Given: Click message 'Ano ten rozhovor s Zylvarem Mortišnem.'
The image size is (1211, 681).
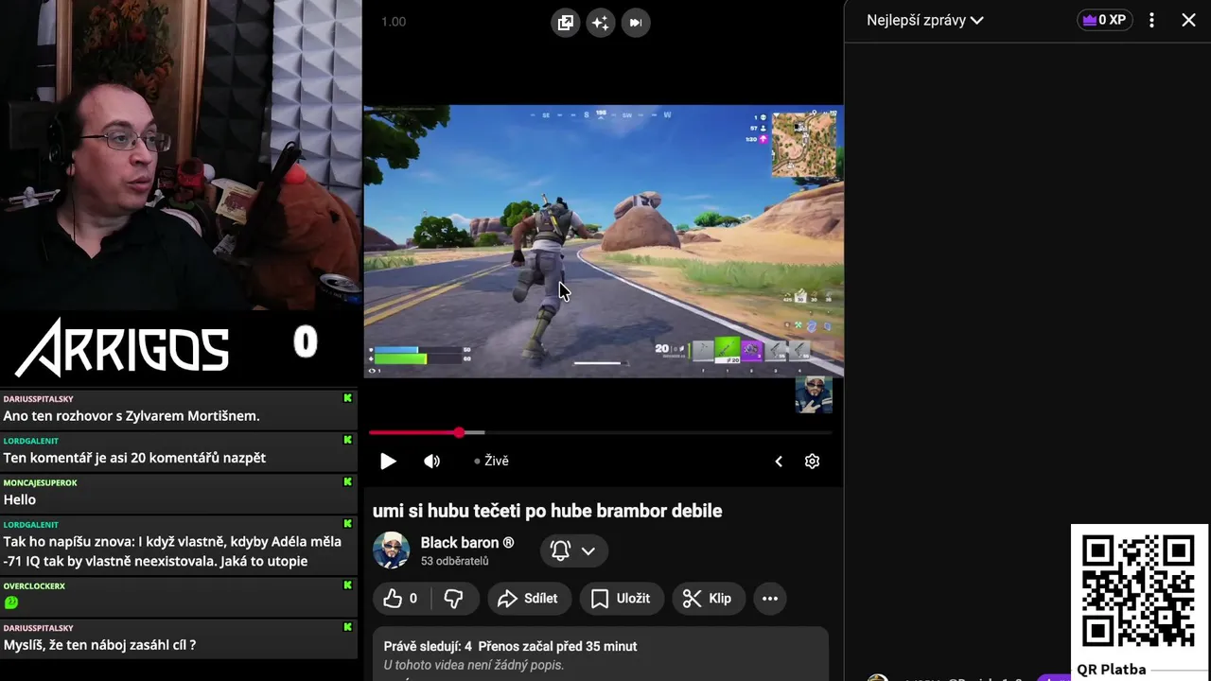Looking at the screenshot, I should [132, 416].
